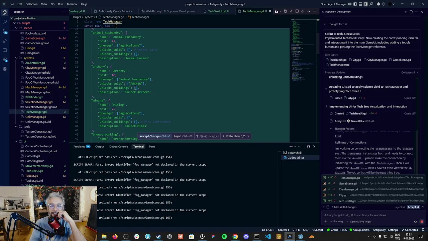Viewport: 428px width, 241px height.
Task: Click the code minimap overview
Action: point(303,50)
